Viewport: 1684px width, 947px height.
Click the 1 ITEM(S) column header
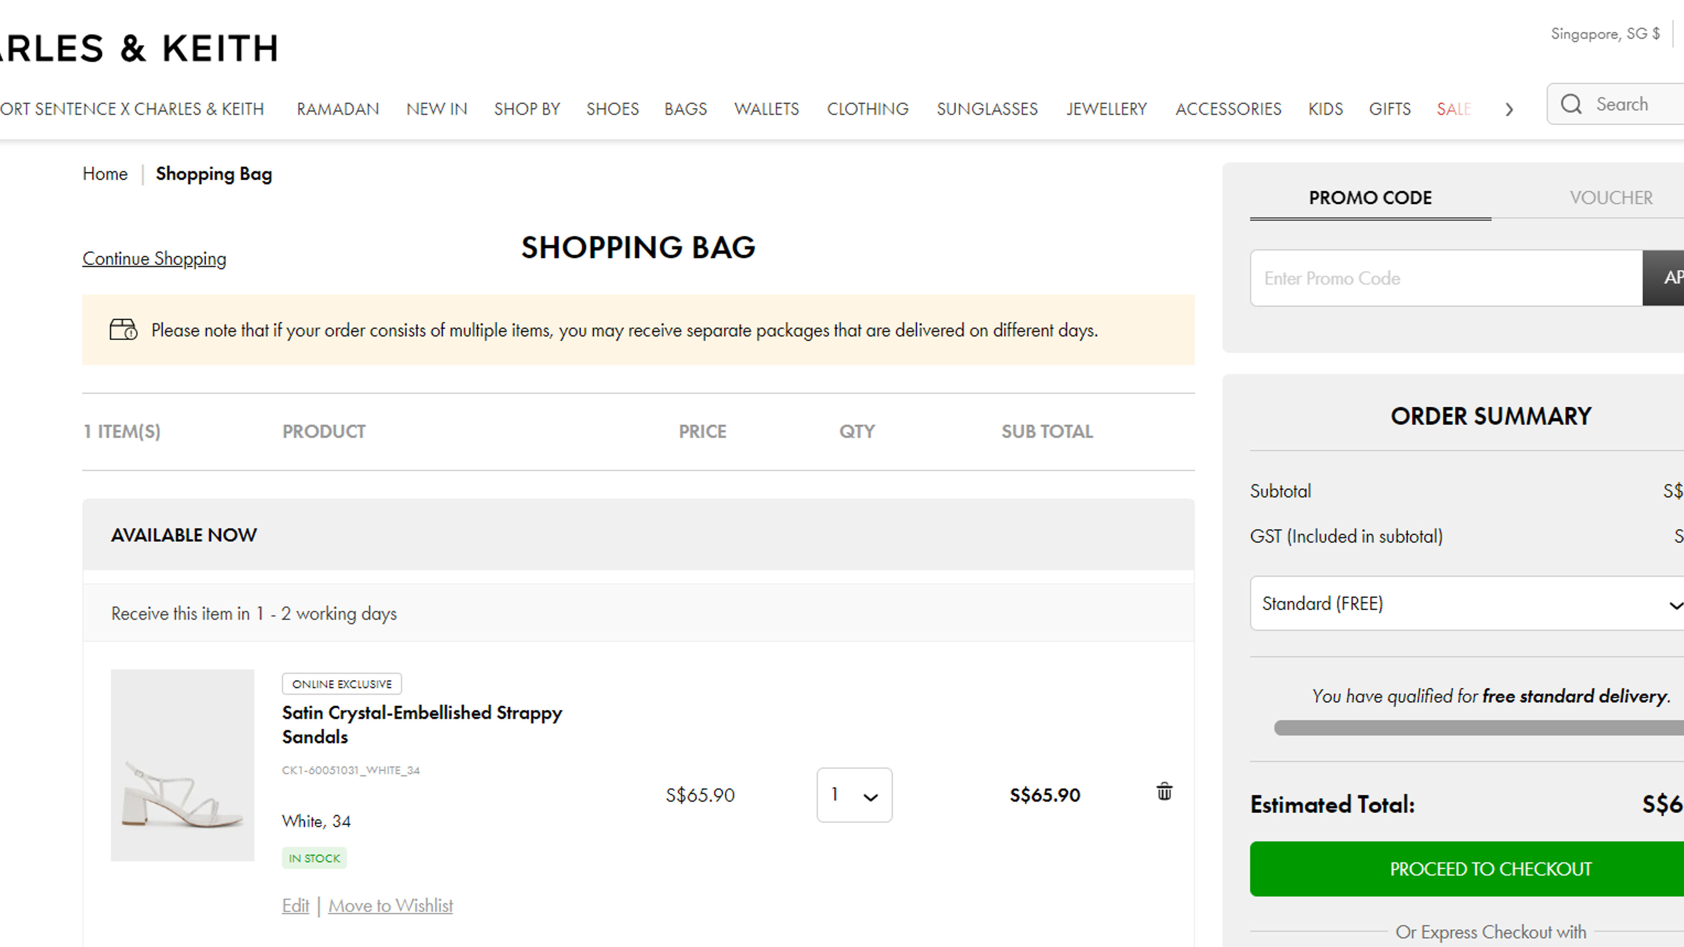[x=122, y=431]
